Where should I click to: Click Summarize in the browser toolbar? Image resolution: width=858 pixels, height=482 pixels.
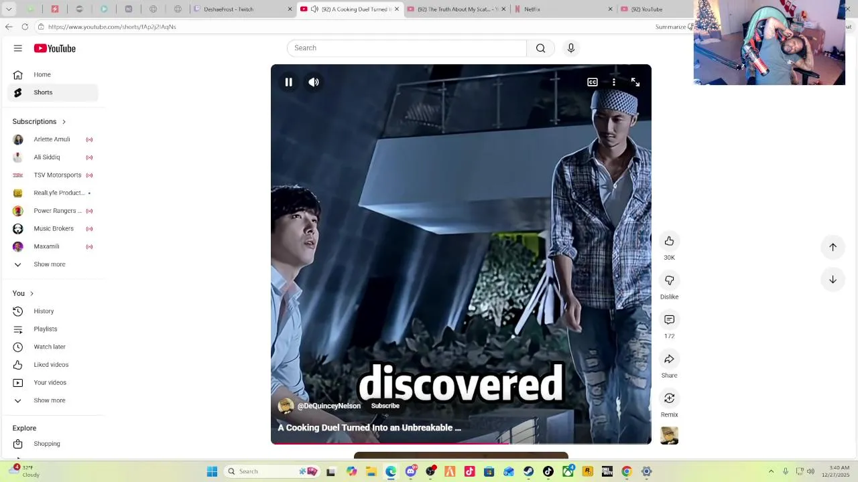(x=671, y=27)
